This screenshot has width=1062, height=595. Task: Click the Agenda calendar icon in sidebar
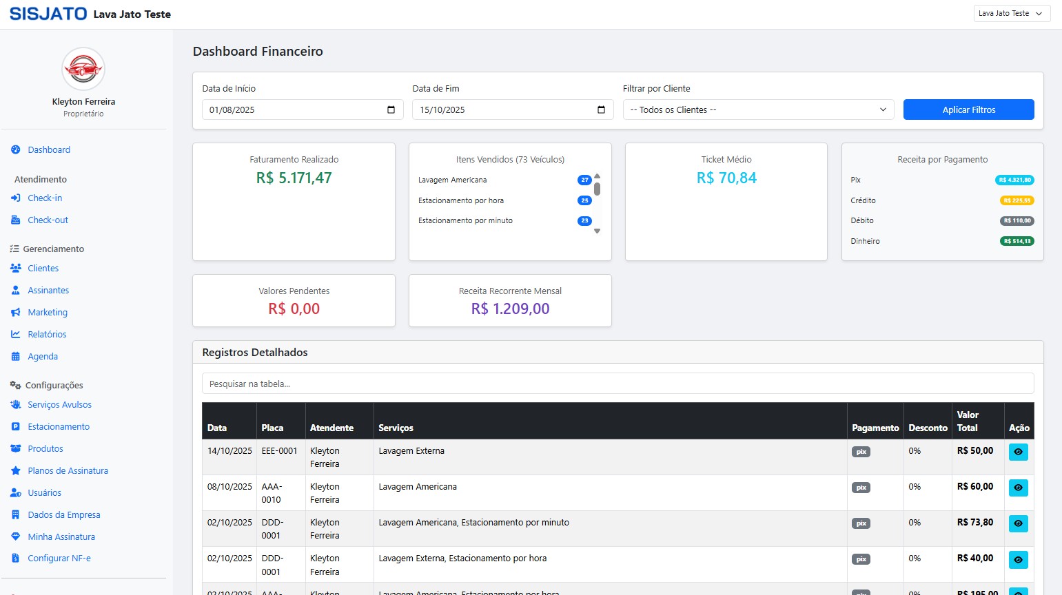point(16,357)
